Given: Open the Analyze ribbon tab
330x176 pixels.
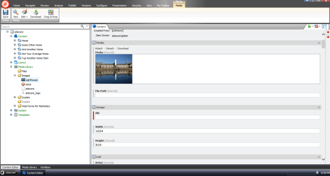Looking at the screenshot, I should click(58, 5).
